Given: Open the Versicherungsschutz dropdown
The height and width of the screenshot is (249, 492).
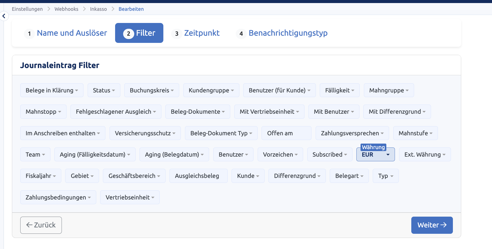Looking at the screenshot, I should point(145,133).
